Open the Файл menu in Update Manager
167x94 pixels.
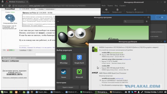point(104,6)
